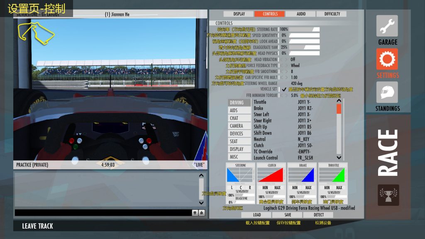Image resolution: width=425 pixels, height=239 pixels.
Task: Click the orange Settings gear icon
Action: (x=387, y=59)
